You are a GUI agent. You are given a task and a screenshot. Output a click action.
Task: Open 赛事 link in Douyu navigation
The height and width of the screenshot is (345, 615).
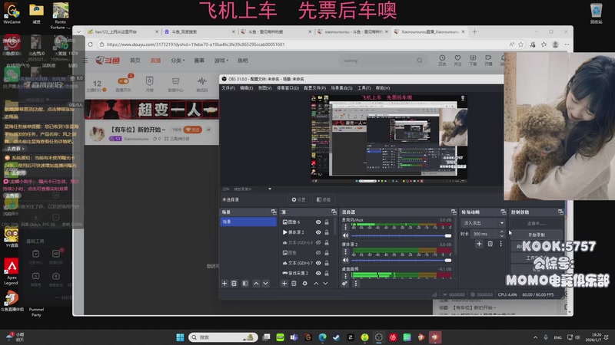[x=199, y=61]
